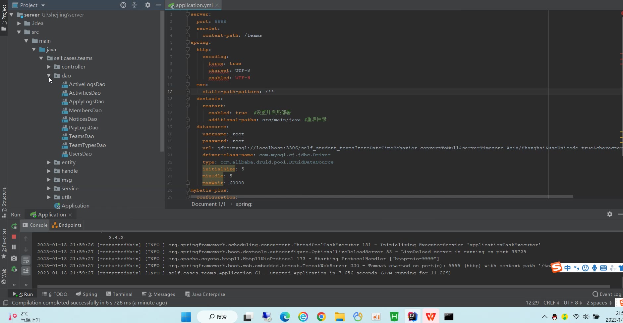Click the up stack trace arrow
The height and width of the screenshot is (323, 623).
tap(26, 239)
